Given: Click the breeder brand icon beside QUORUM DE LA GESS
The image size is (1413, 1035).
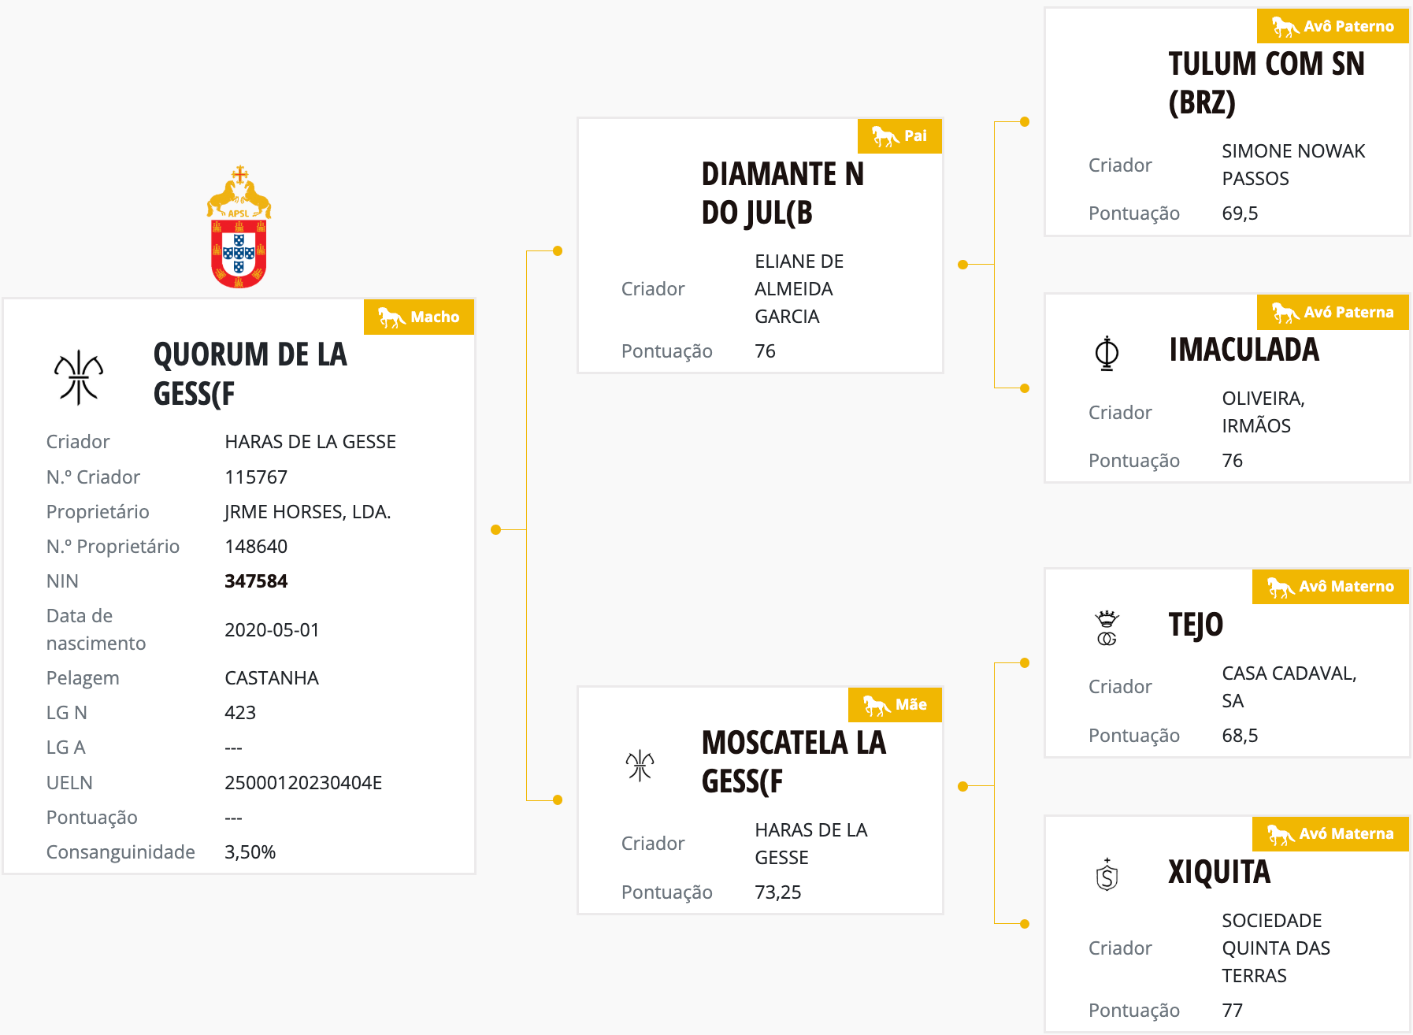Looking at the screenshot, I should [x=79, y=377].
